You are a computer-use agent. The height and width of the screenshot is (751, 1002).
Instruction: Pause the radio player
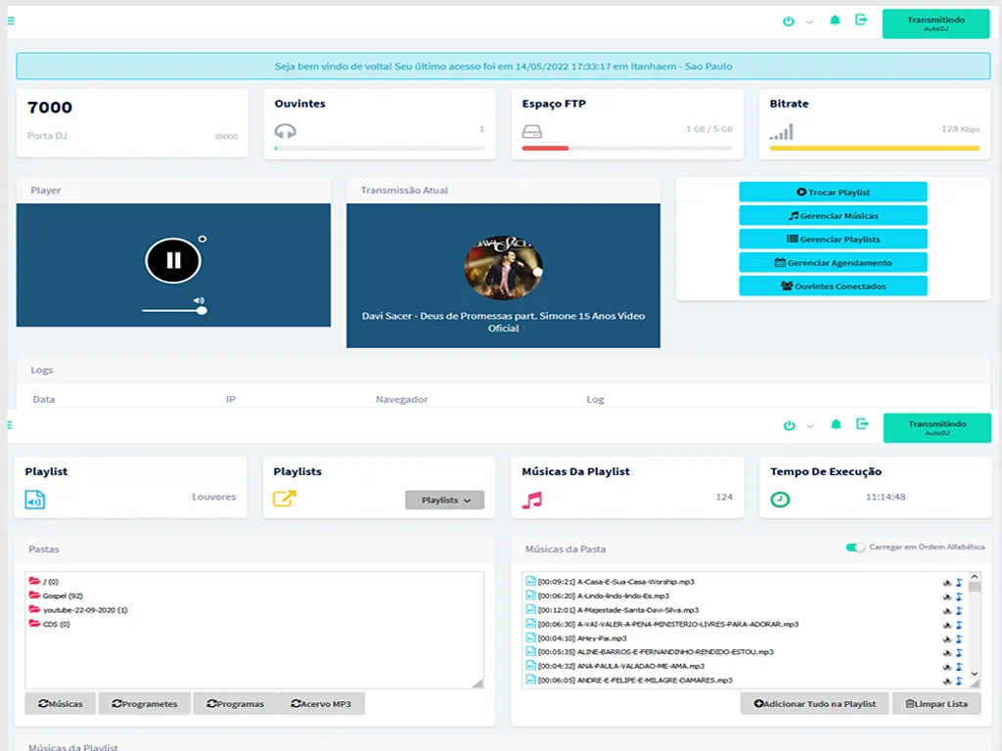(173, 260)
